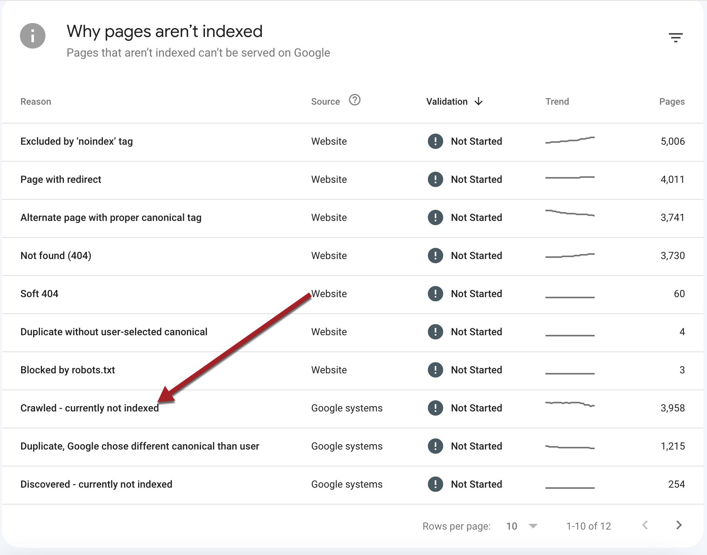
Task: Click the Validation sort arrow
Action: coord(479,102)
